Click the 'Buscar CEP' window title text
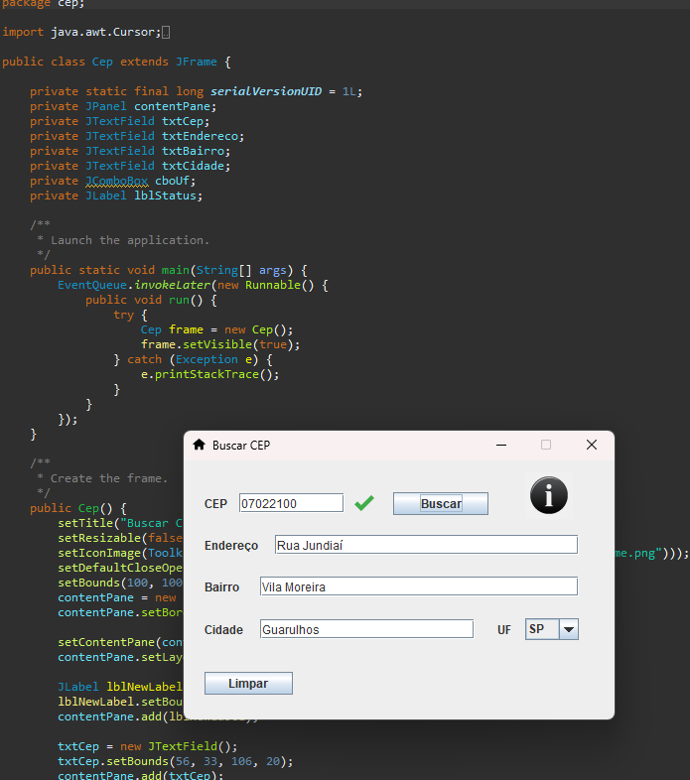Screen dimensions: 690x780 (x=241, y=446)
